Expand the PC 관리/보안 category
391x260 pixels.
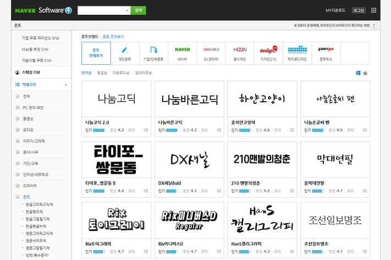point(18,107)
